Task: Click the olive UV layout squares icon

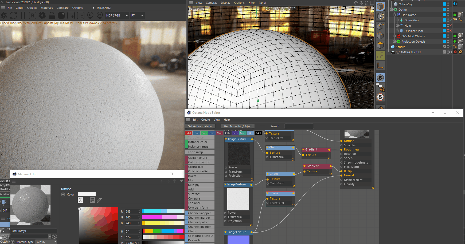Action: click(x=380, y=55)
